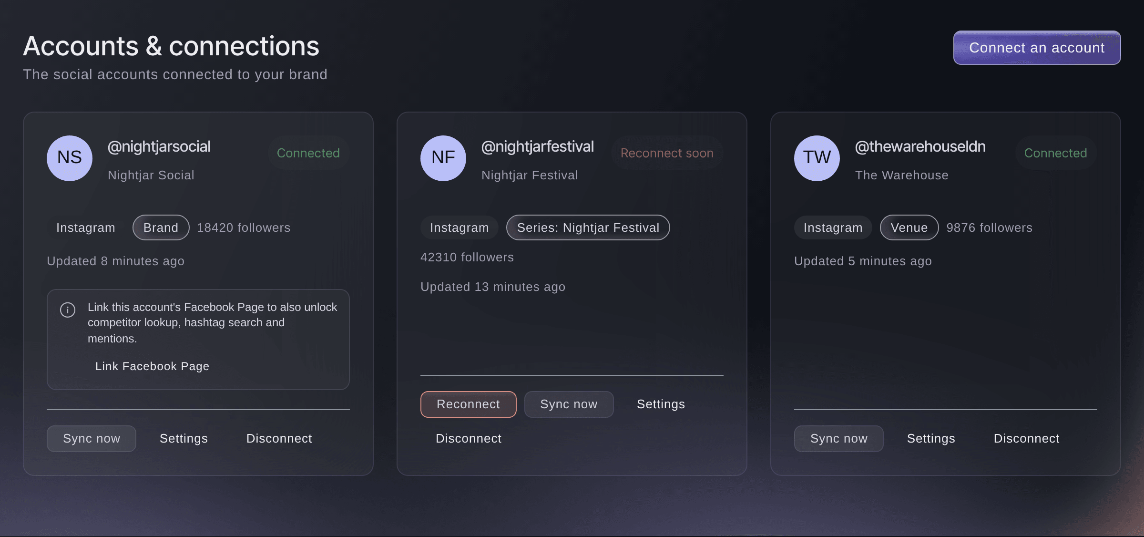Click the 42310 followers text
This screenshot has height=537, width=1144.
[467, 258]
